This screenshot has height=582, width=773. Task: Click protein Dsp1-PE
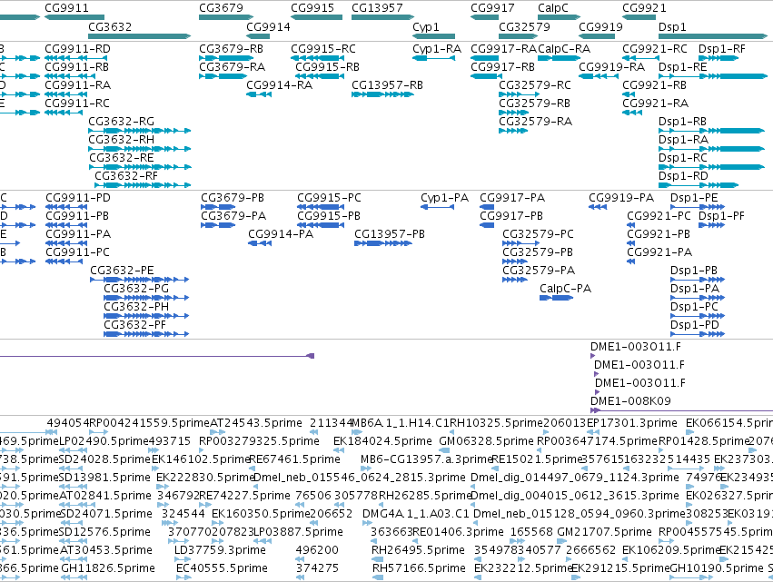698,207
